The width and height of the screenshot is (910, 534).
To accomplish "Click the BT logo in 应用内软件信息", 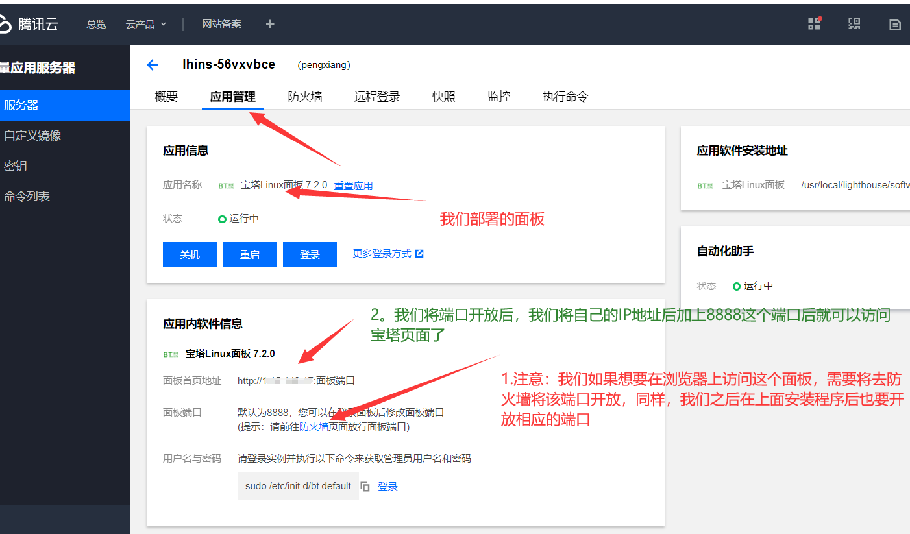I will 170,354.
